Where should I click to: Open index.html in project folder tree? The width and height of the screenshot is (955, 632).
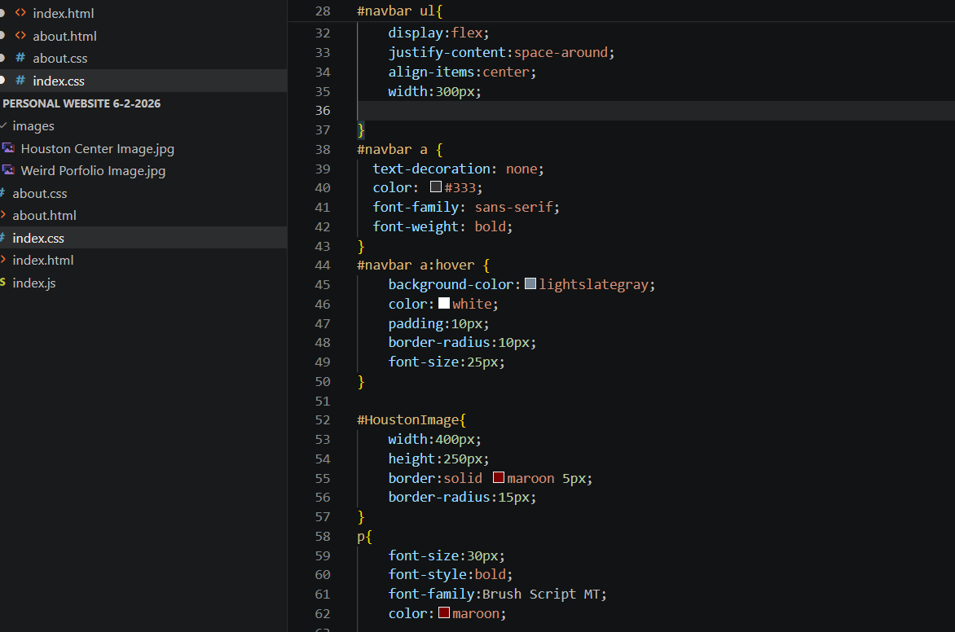pyautogui.click(x=43, y=261)
